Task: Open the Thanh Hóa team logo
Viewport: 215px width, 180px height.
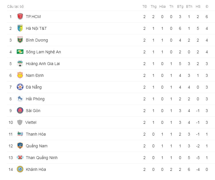Action: [20, 134]
